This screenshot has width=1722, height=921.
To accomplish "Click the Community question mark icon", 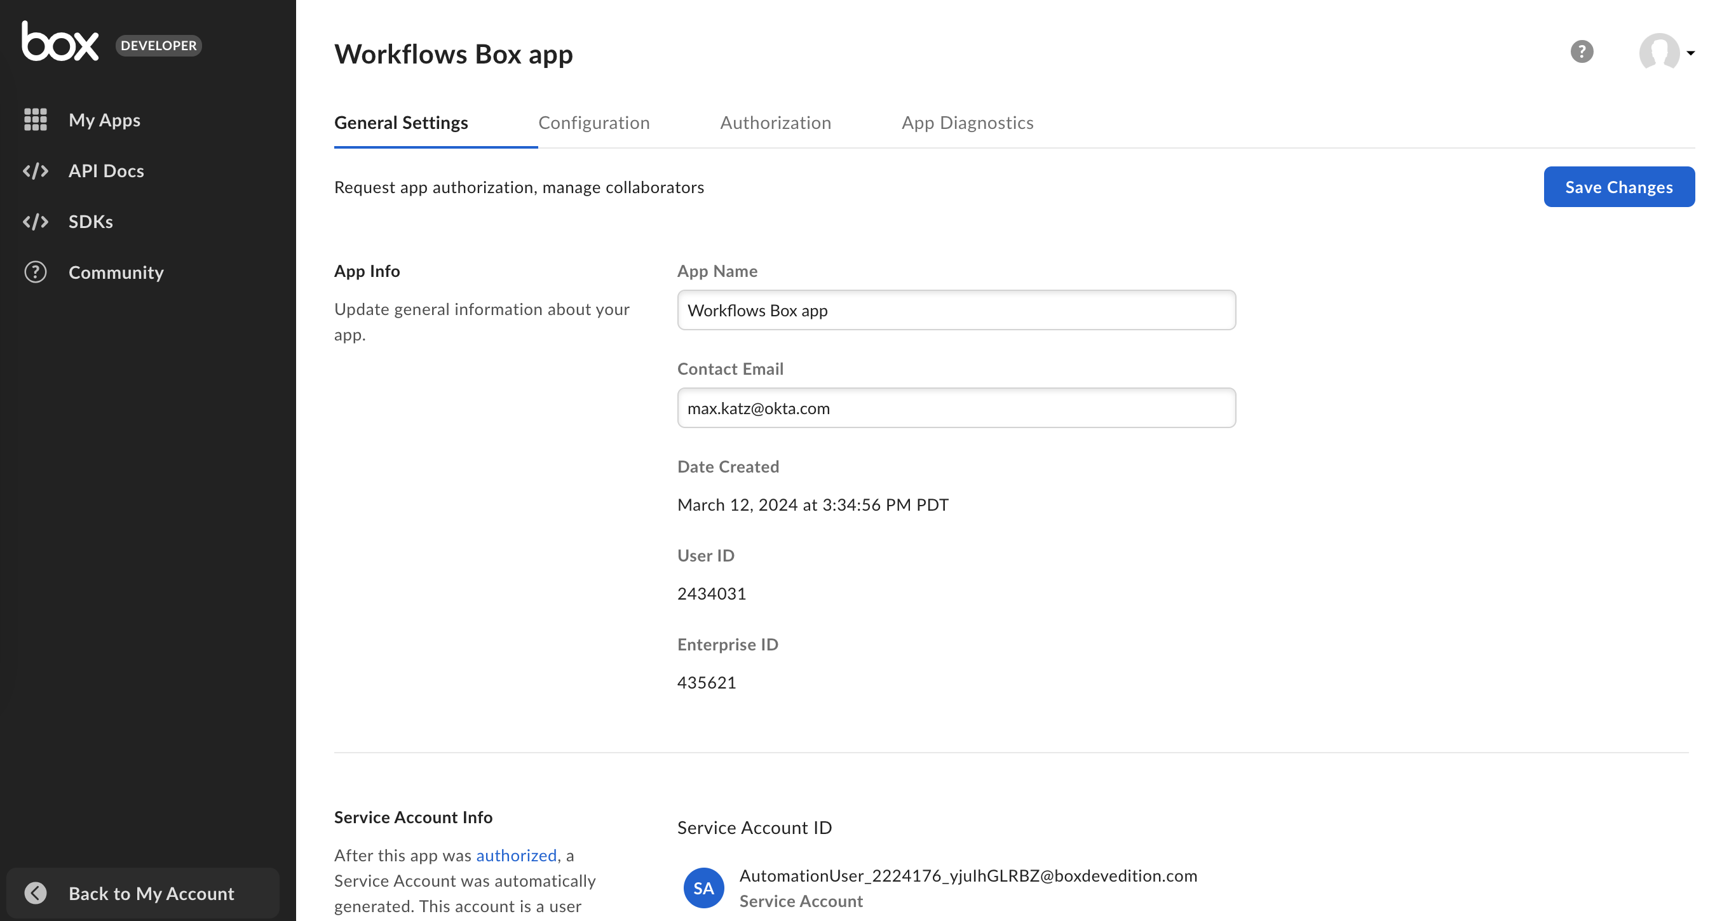I will [x=36, y=272].
